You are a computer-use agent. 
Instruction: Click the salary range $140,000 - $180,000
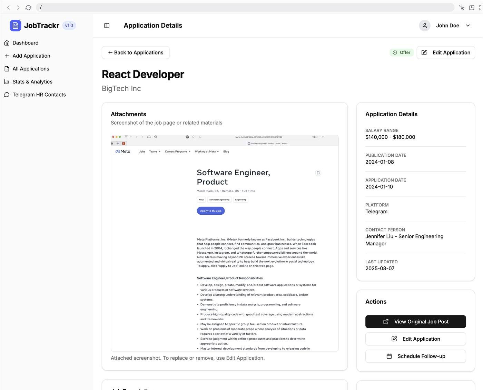coord(390,137)
